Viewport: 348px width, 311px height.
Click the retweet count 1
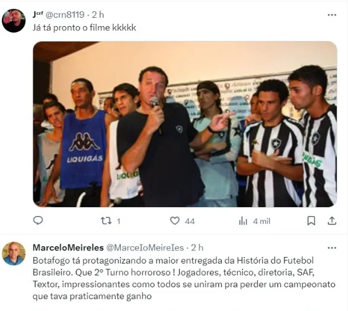pyautogui.click(x=119, y=221)
